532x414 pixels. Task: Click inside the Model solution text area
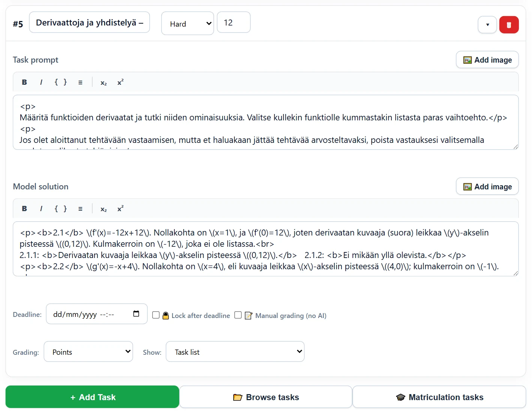point(266,249)
